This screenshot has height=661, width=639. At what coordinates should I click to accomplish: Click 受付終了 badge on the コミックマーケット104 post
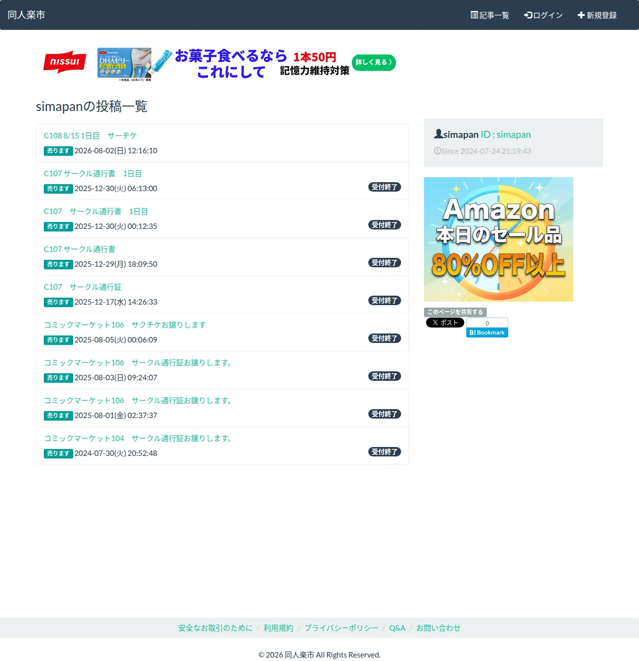pos(385,452)
